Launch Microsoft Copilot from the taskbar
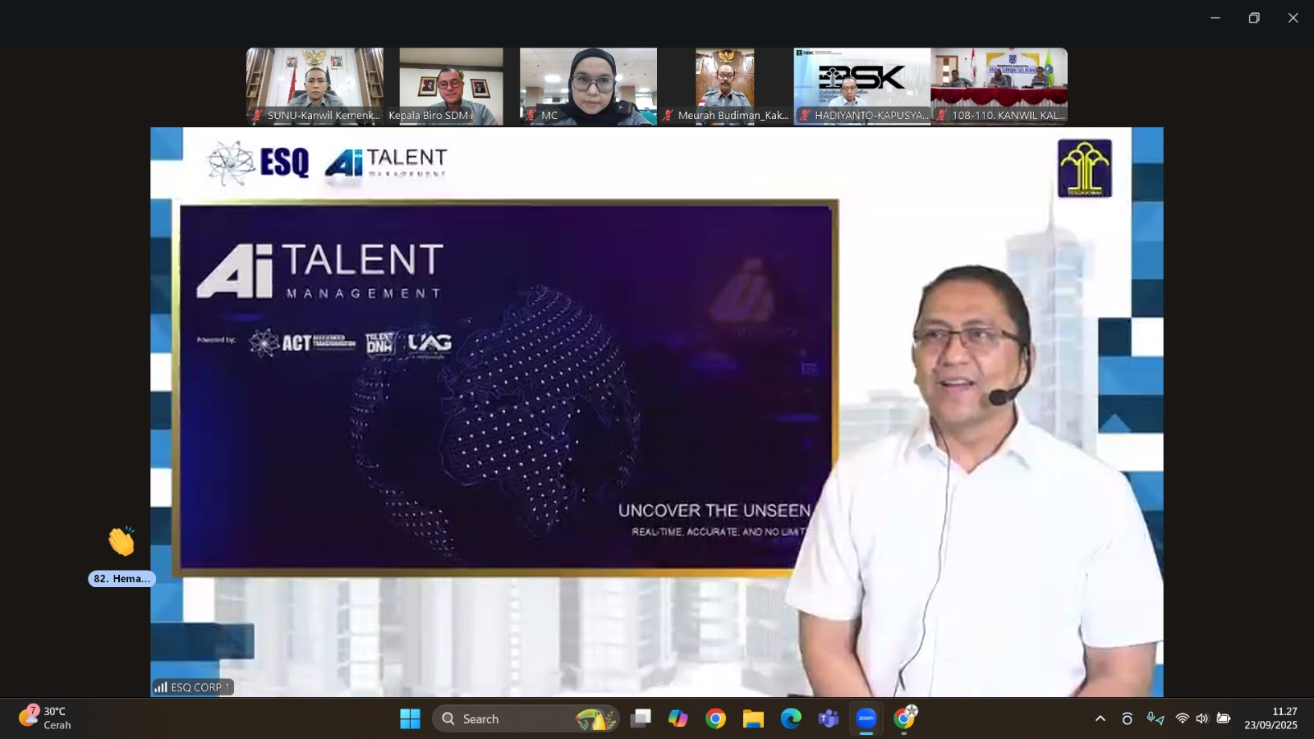This screenshot has width=1314, height=739. tap(678, 719)
